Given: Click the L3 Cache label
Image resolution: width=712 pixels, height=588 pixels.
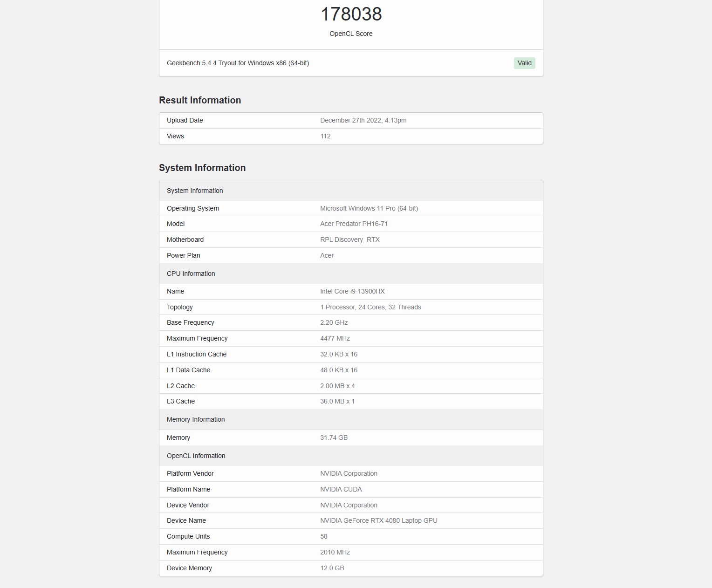Looking at the screenshot, I should pos(181,401).
